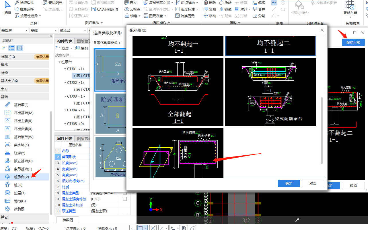368x230 pixels.
Task: Switch to the 图层管理 tab
Action: (x=83, y=139)
